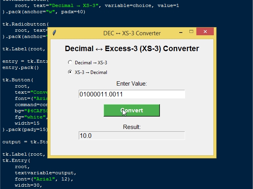Click the Result output field showing 10.0
This screenshot has height=189, width=253.
pyautogui.click(x=132, y=136)
